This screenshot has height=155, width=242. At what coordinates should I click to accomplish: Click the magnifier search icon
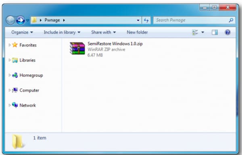point(231,20)
